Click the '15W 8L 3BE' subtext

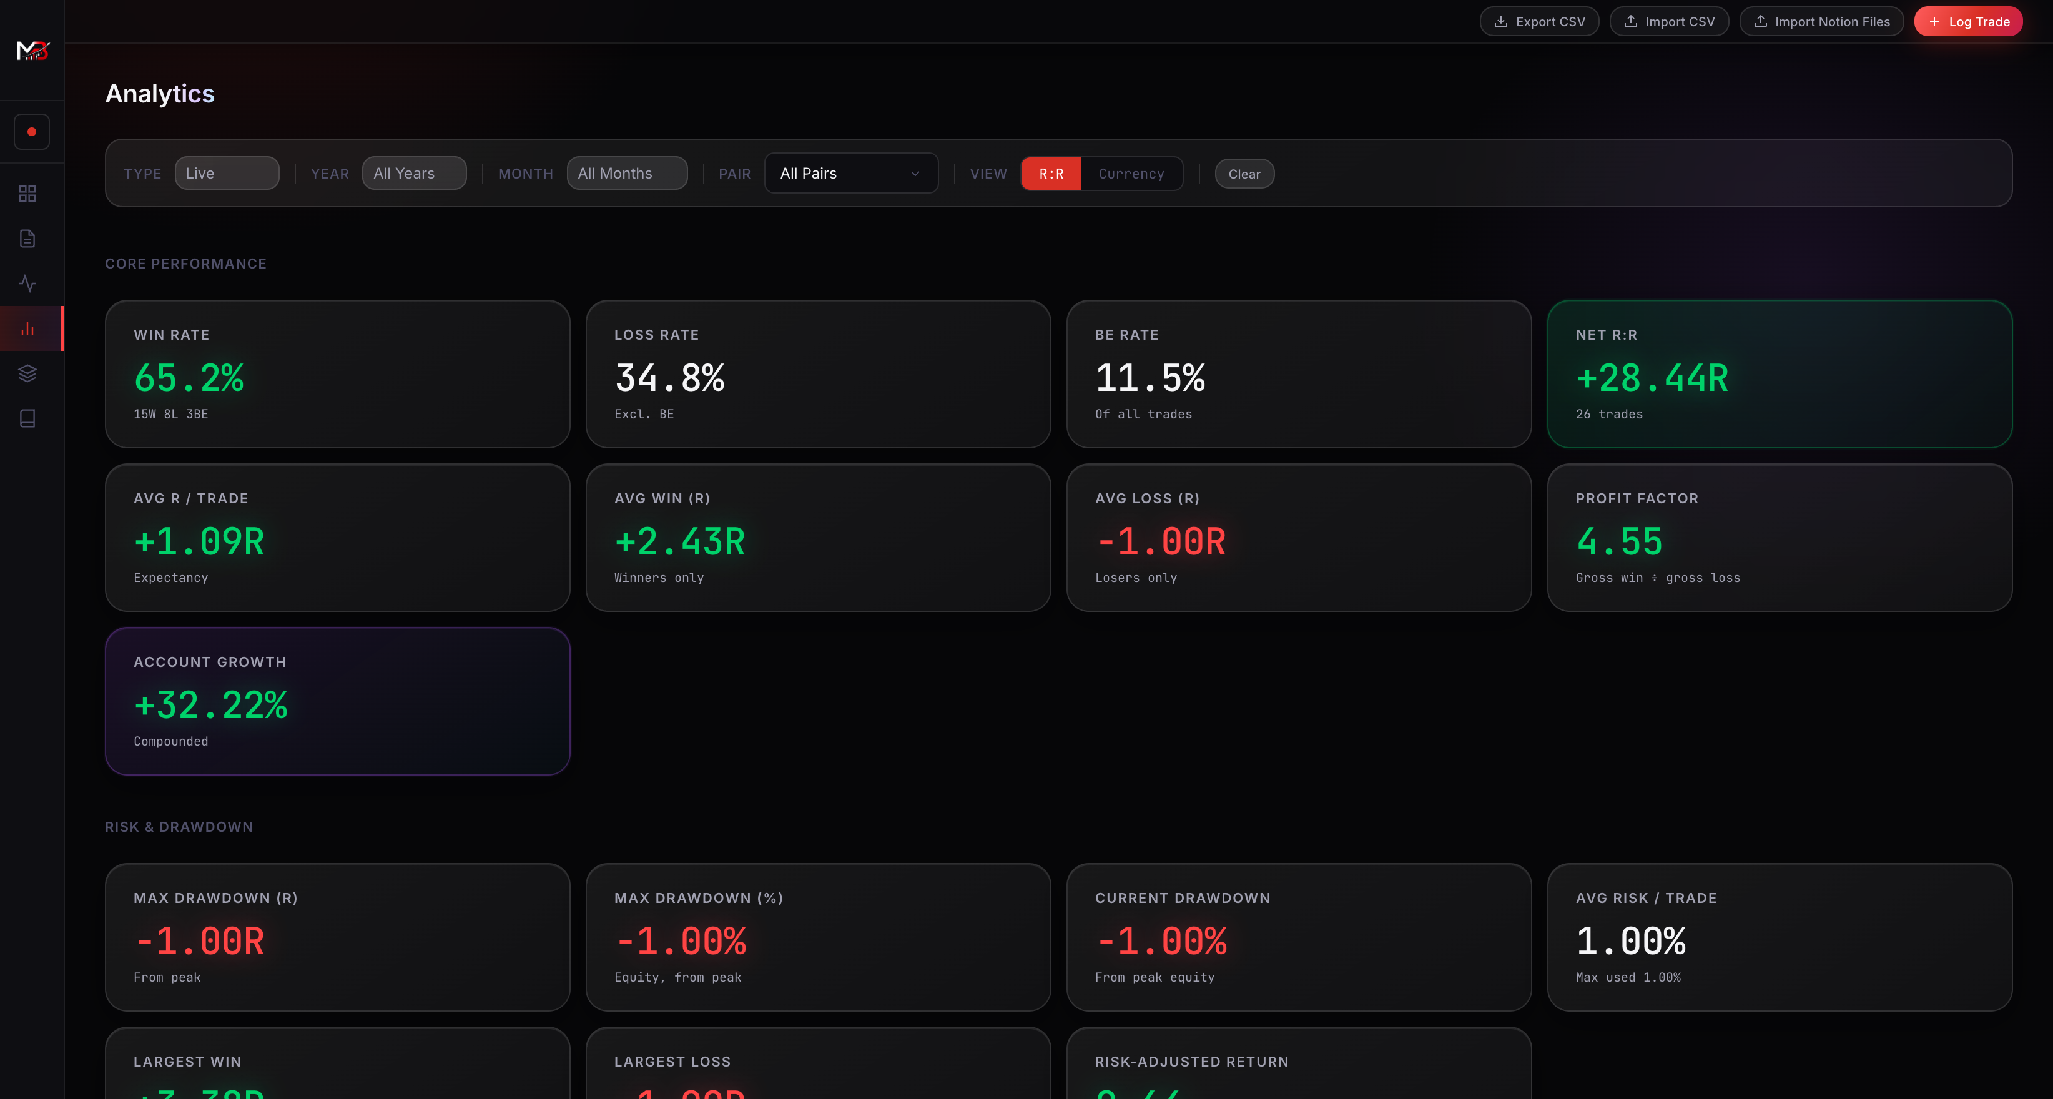click(170, 415)
